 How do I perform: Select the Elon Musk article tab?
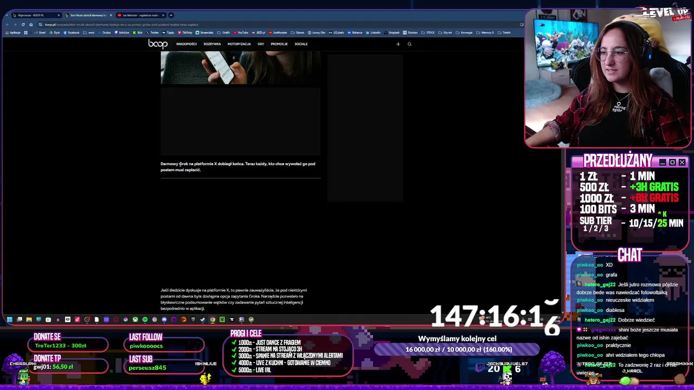pos(87,15)
